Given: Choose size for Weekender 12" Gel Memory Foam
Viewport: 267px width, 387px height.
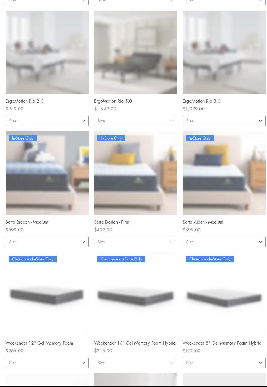Looking at the screenshot, I should [47, 363].
